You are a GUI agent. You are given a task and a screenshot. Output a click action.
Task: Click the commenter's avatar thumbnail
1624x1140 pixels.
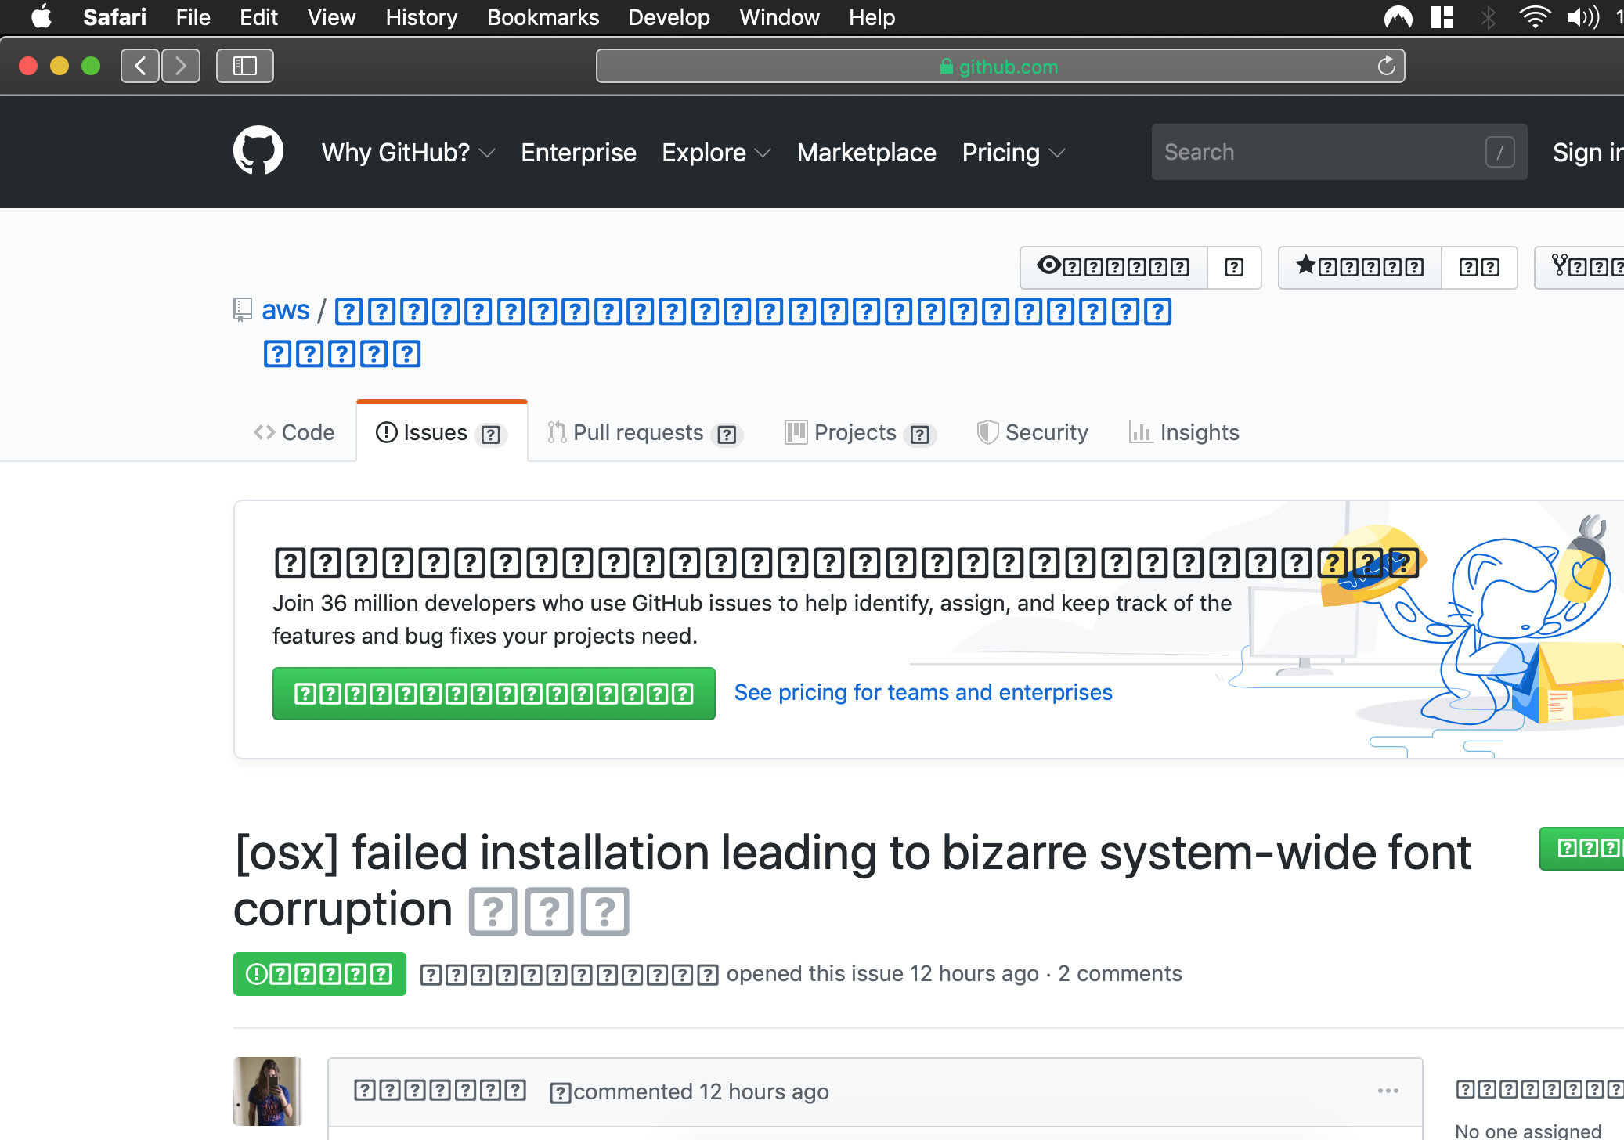(x=267, y=1091)
